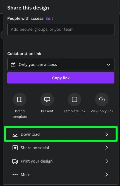Open the More options chevron
120x186 pixels.
point(107,175)
